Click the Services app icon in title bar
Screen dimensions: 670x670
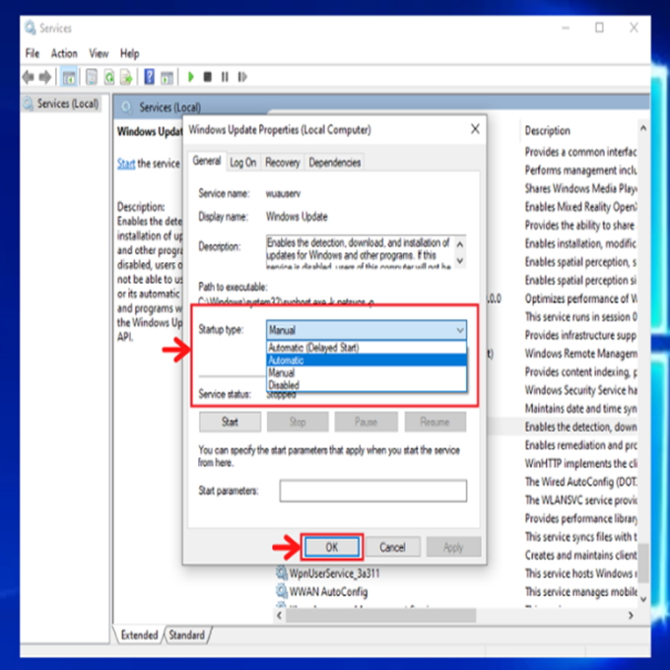(x=30, y=29)
